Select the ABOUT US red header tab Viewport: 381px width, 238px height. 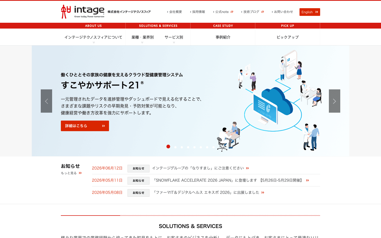click(x=93, y=26)
